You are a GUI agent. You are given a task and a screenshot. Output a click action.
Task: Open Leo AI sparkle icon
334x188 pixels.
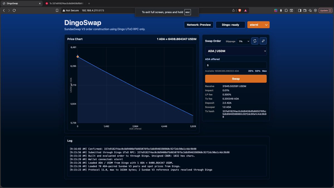pyautogui.click(x=310, y=10)
